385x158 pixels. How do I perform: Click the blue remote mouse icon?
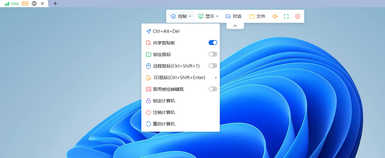[x=149, y=66]
